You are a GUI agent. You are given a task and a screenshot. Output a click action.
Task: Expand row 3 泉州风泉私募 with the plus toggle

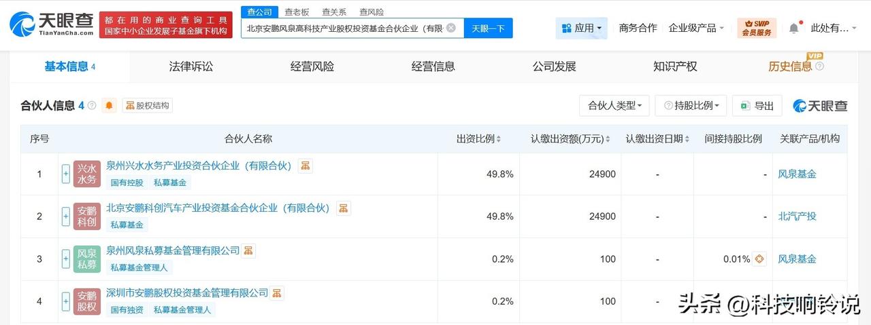pyautogui.click(x=66, y=259)
